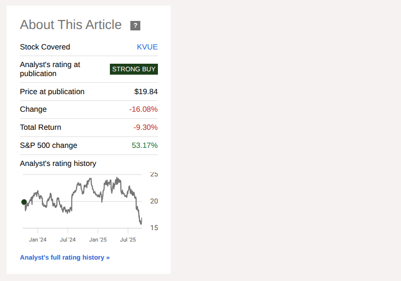Click the Total Return value -9.30%
Screen dimensions: 401x281
[146, 127]
